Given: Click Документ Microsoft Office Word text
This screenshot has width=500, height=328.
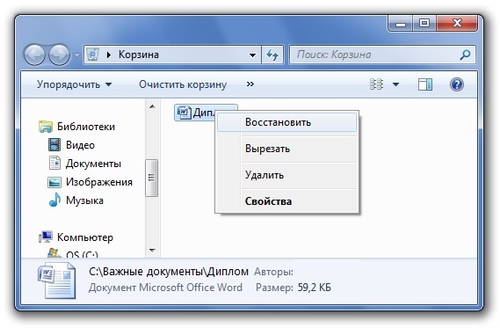Looking at the screenshot, I should (165, 288).
